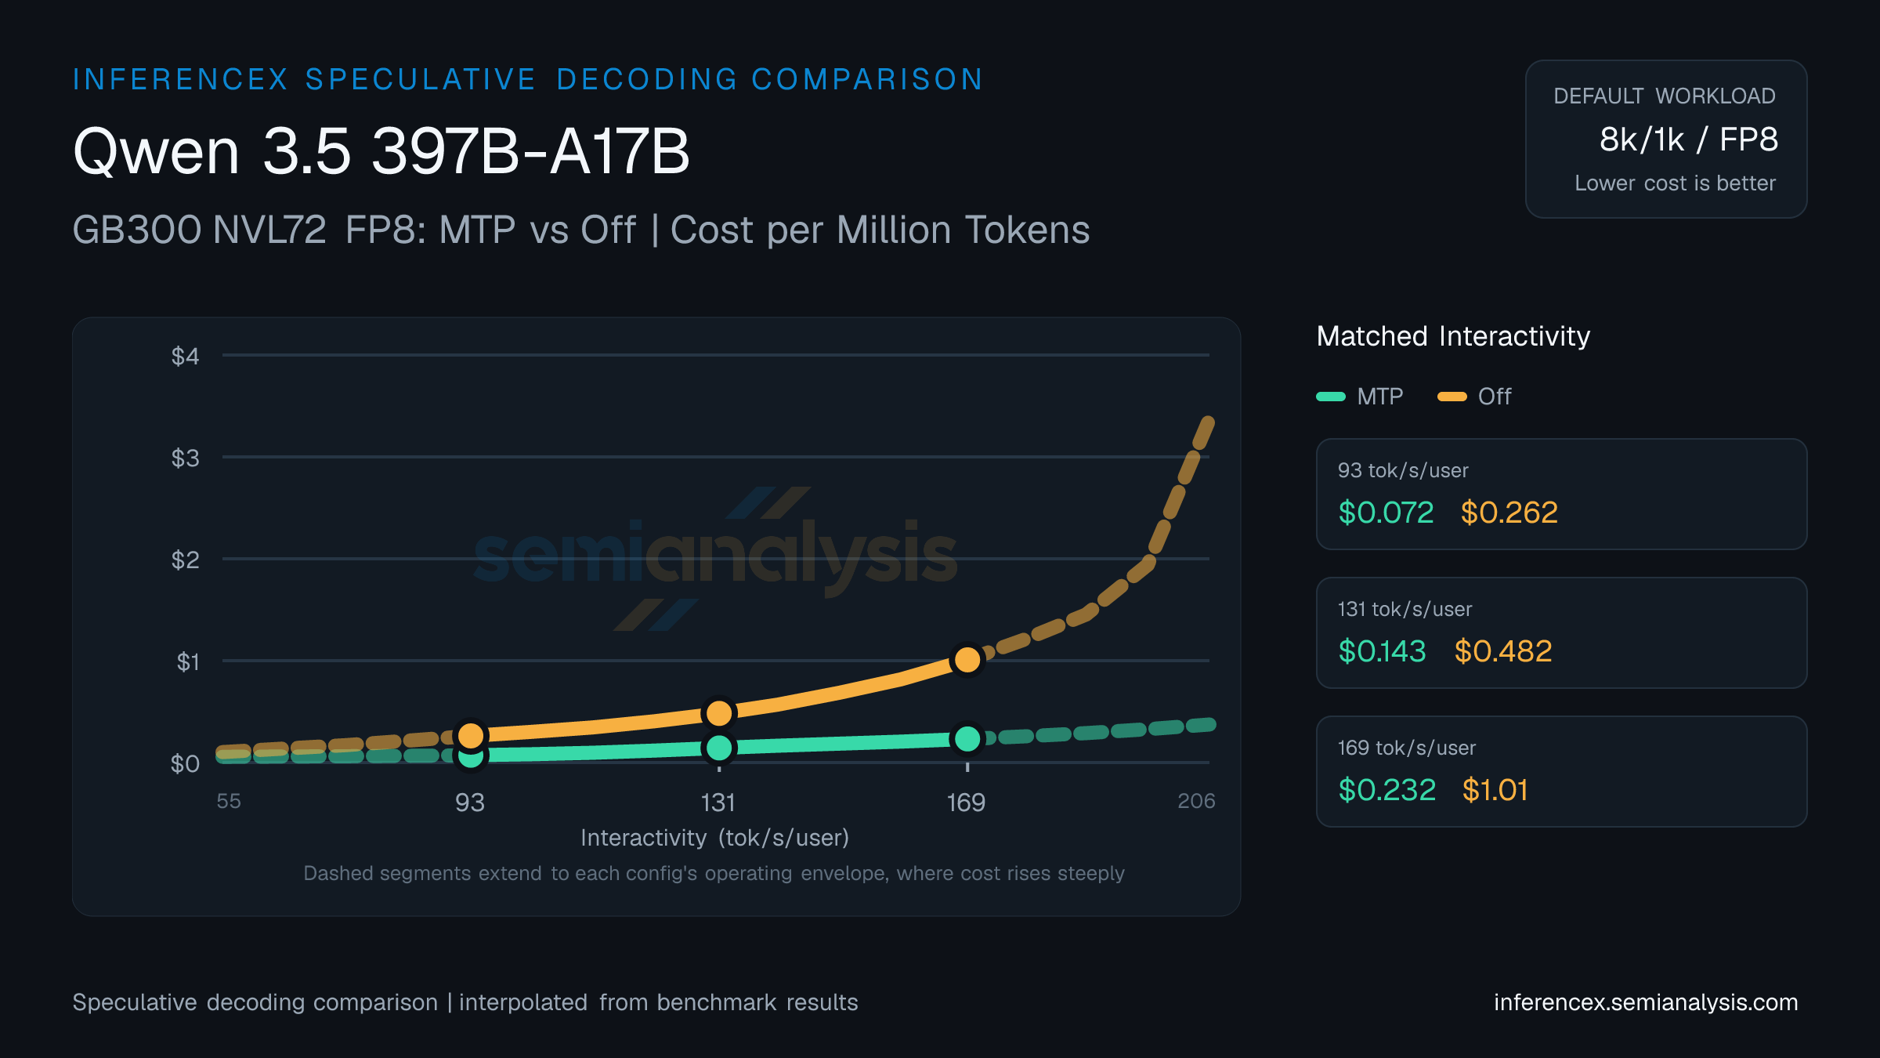
Task: Select the green MTP marker at 131 tok/s
Action: [719, 748]
